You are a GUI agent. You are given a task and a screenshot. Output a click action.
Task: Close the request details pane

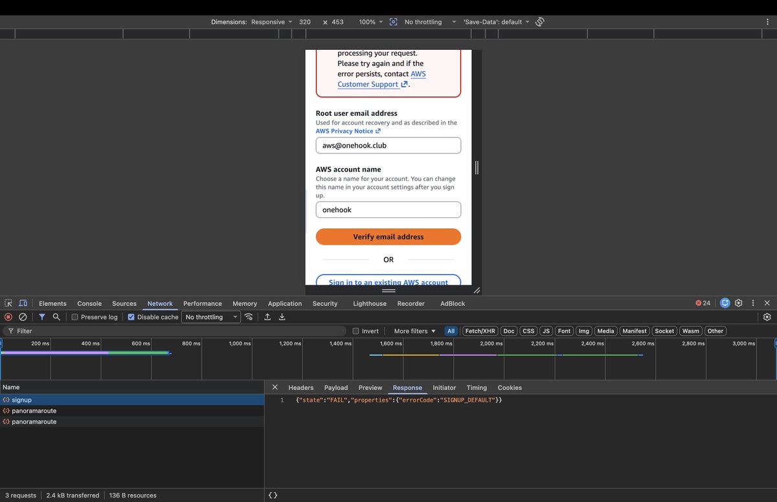pos(275,387)
